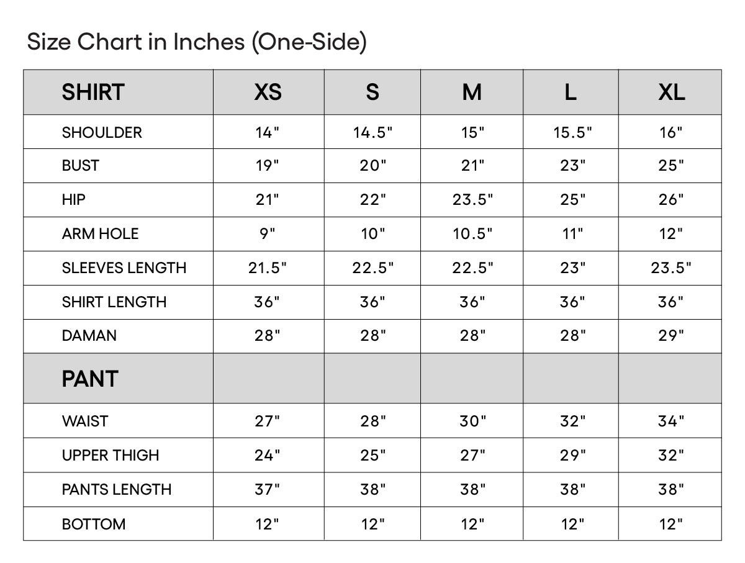
Task: Click the UPPER THIGH row label
Action: [111, 456]
